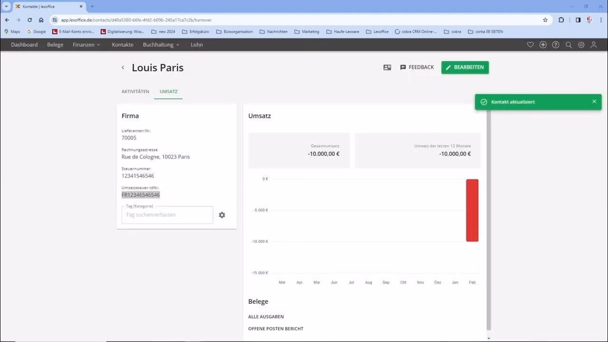Click the Offene Posten Bericht link
The width and height of the screenshot is (608, 342).
coord(275,329)
